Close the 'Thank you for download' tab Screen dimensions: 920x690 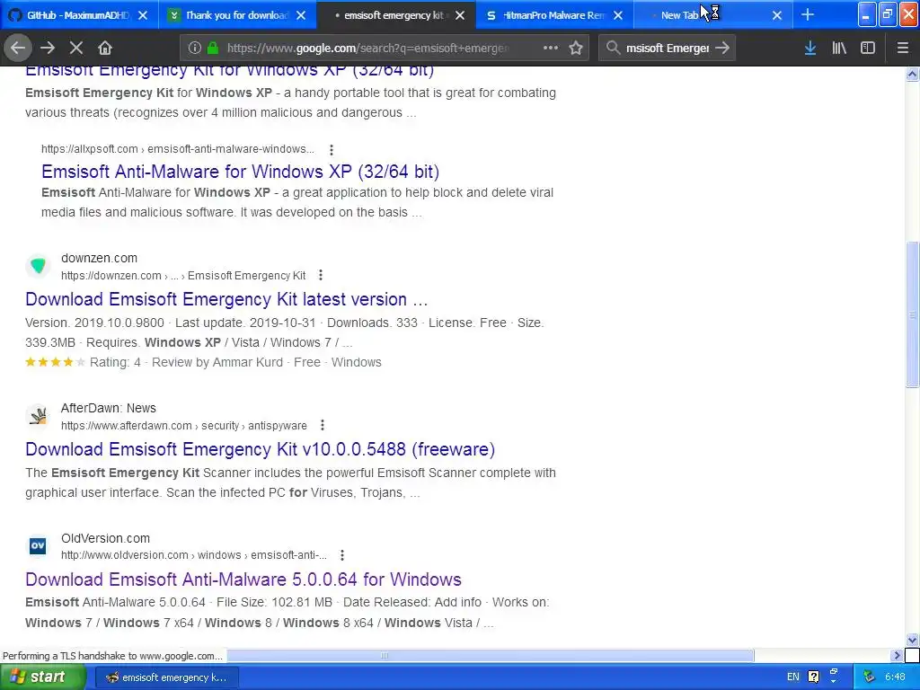click(x=301, y=15)
